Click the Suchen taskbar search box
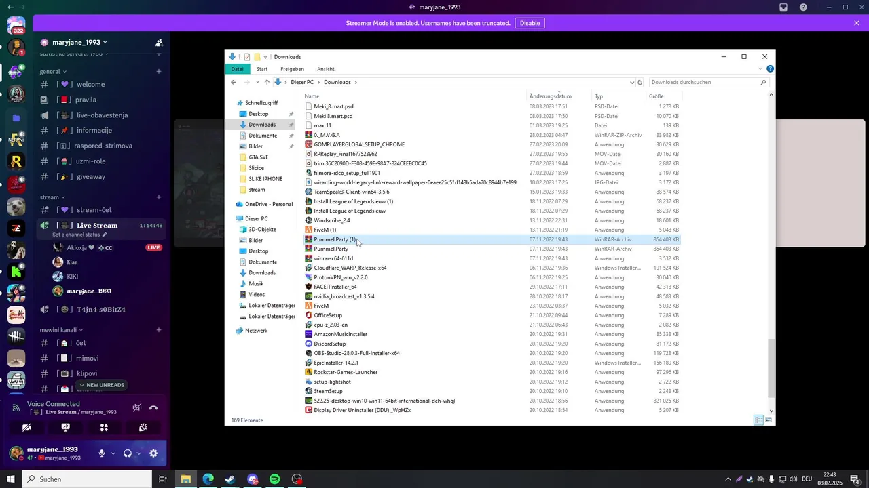The image size is (869, 488). coord(87,479)
